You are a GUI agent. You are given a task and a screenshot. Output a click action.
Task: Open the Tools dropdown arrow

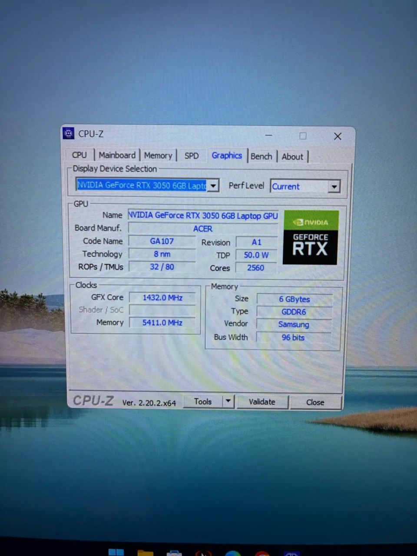coord(228,401)
